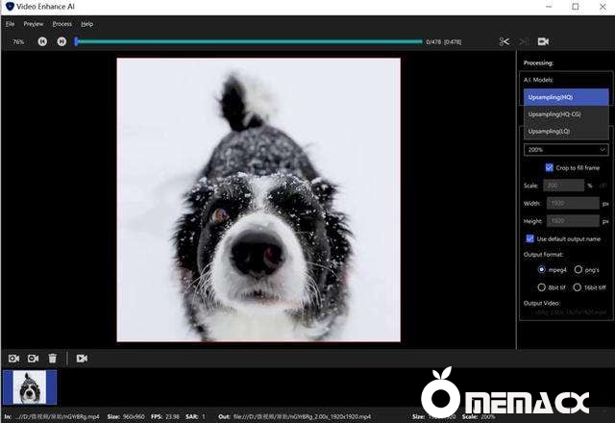Open the 200% scale preset dropdown

(566, 150)
